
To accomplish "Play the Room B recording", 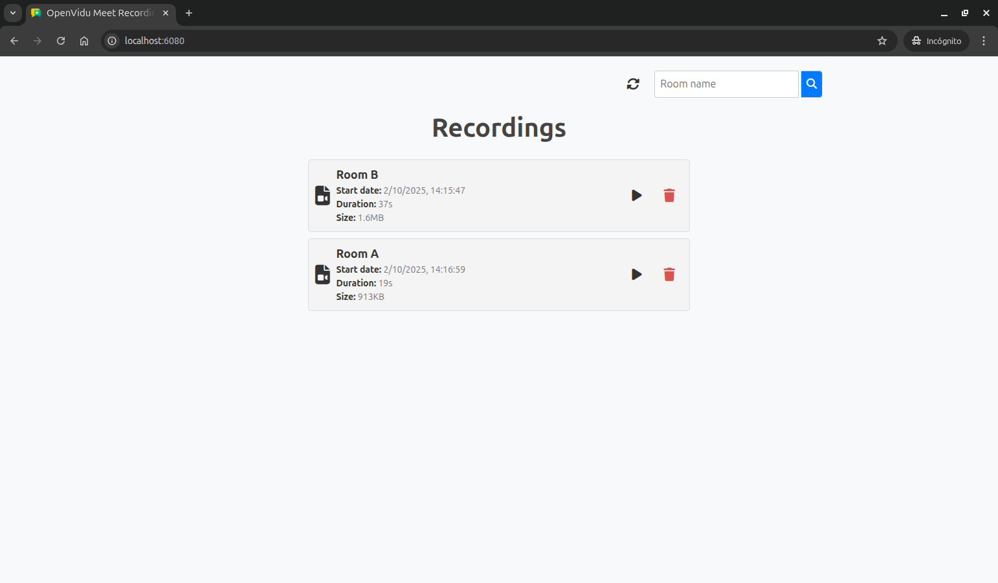I will click(636, 196).
